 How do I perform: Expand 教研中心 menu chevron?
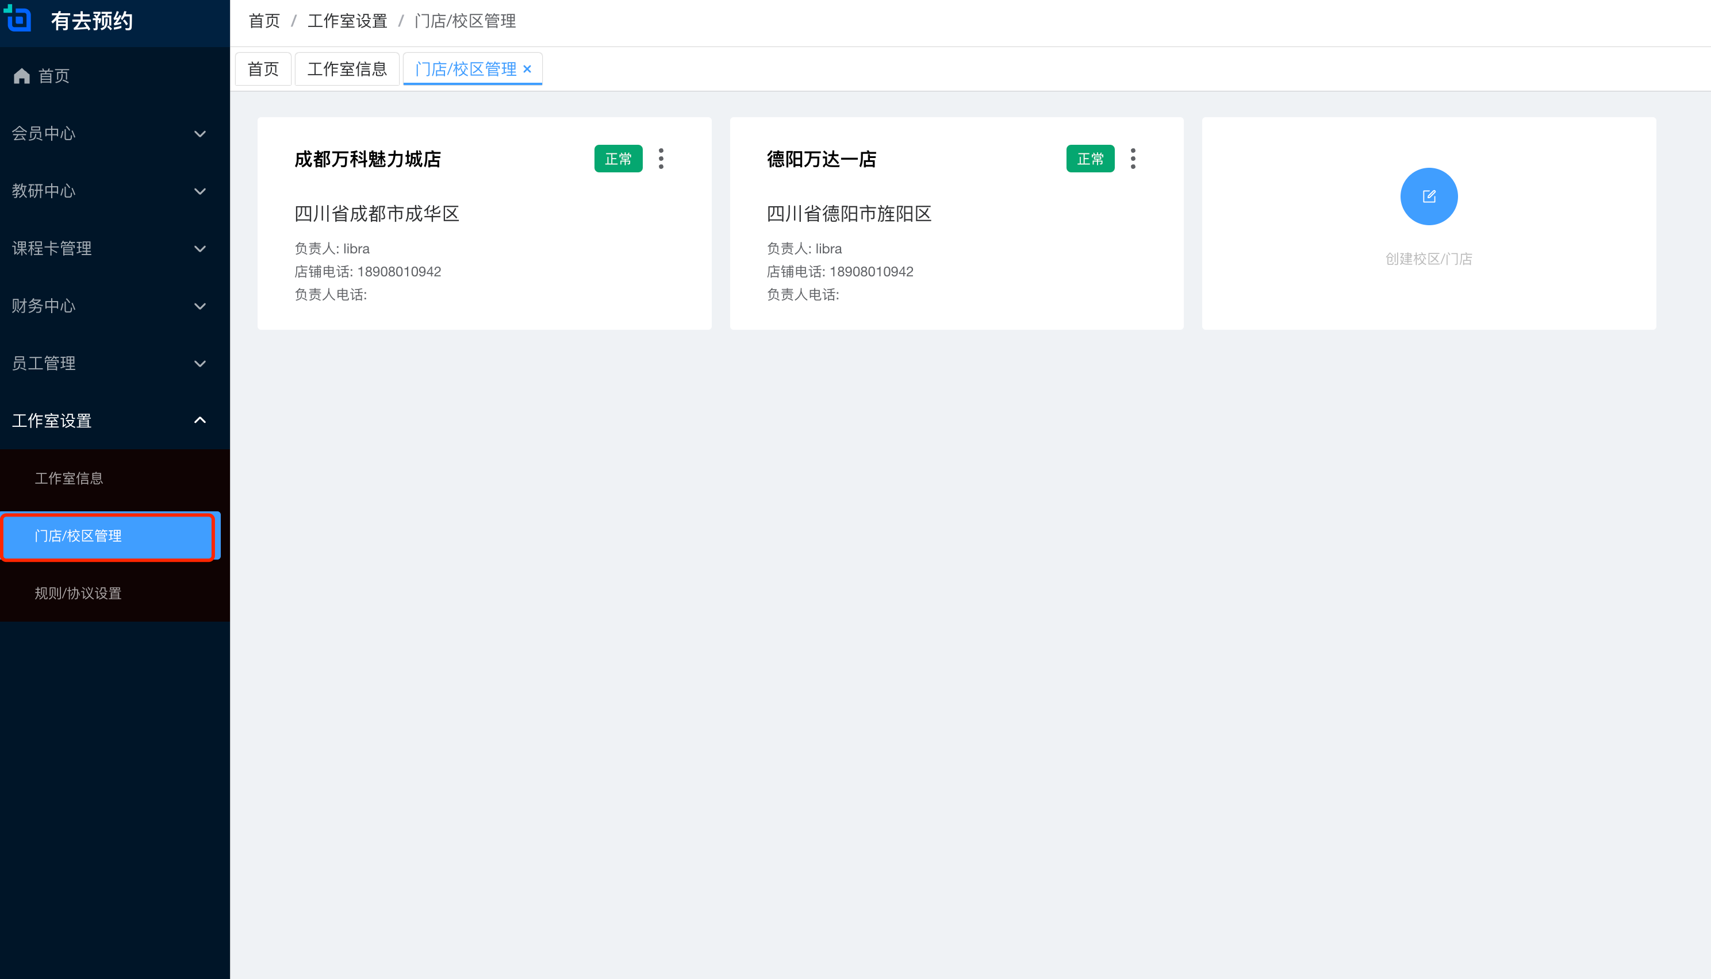tap(200, 191)
